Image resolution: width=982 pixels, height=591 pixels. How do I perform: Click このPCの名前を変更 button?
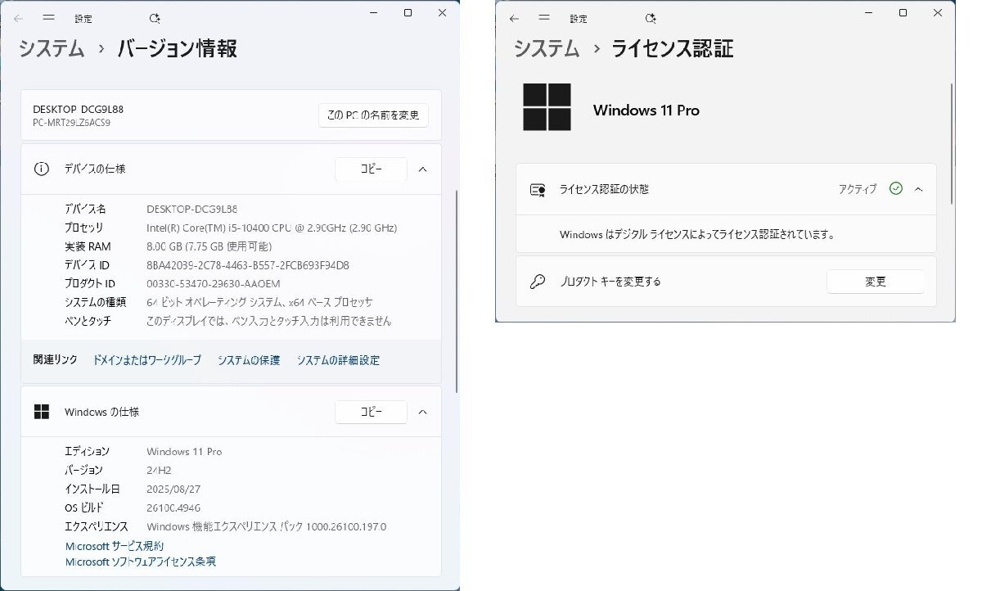click(373, 115)
